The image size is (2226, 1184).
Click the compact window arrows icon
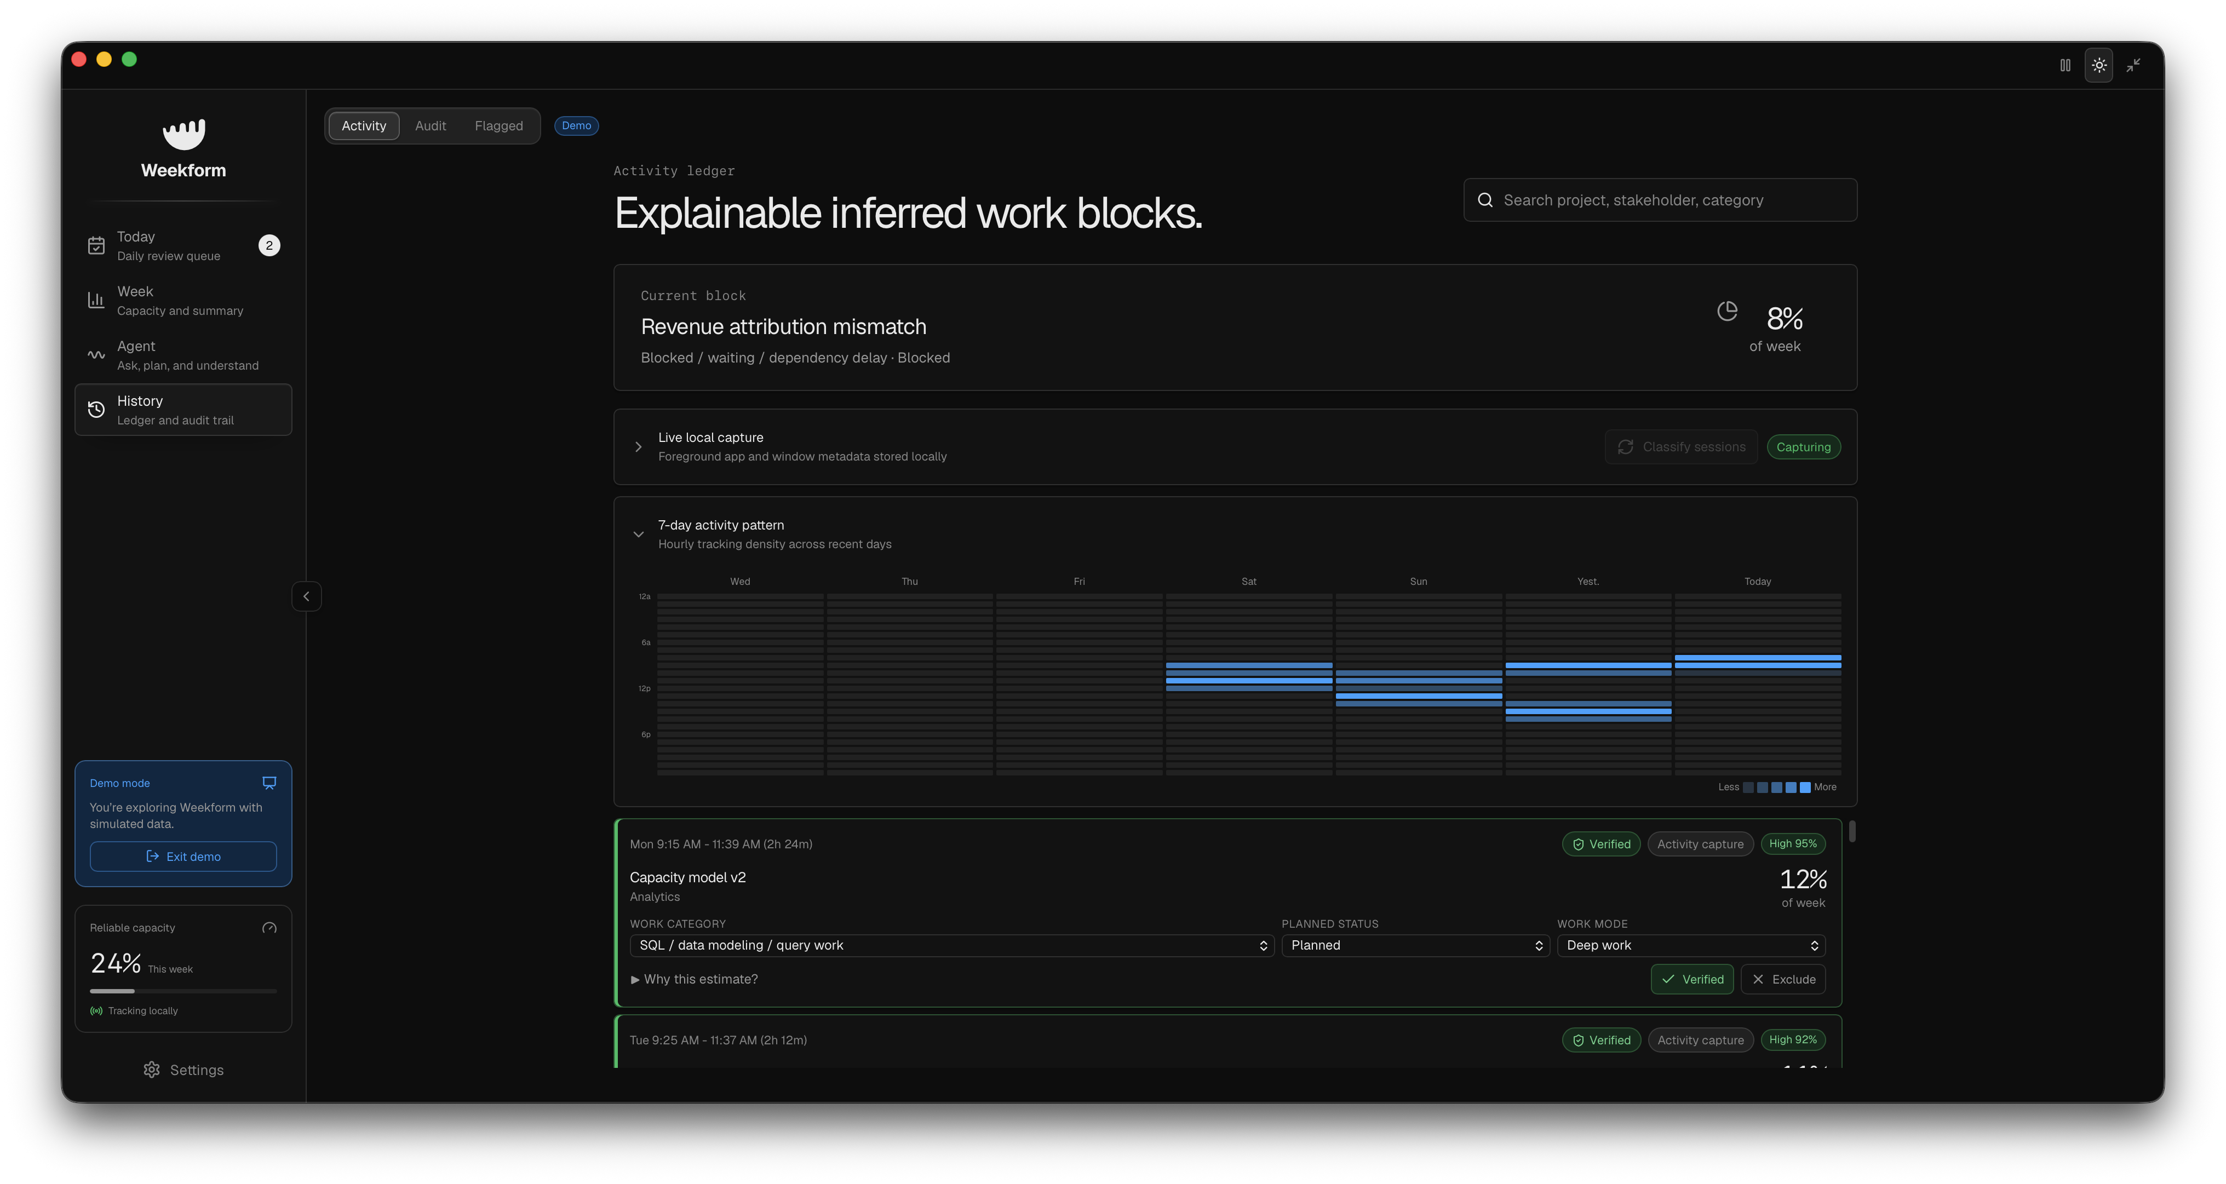pyautogui.click(x=2133, y=65)
